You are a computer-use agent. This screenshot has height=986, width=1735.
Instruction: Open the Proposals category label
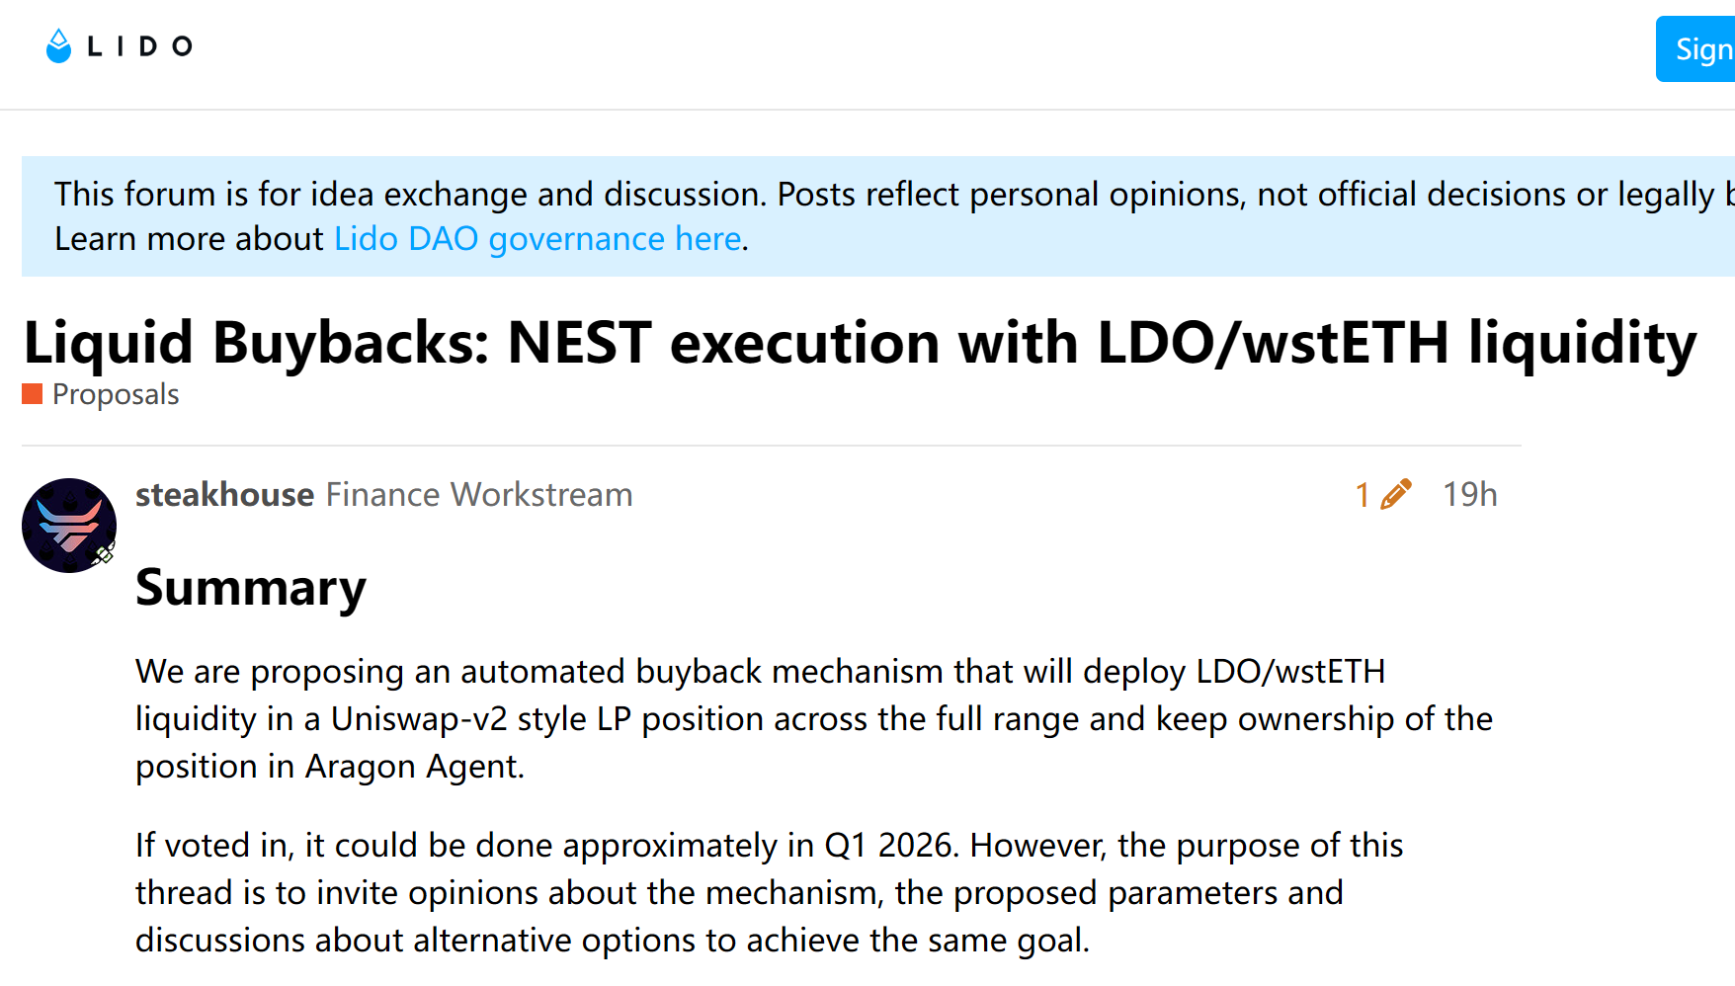click(116, 394)
